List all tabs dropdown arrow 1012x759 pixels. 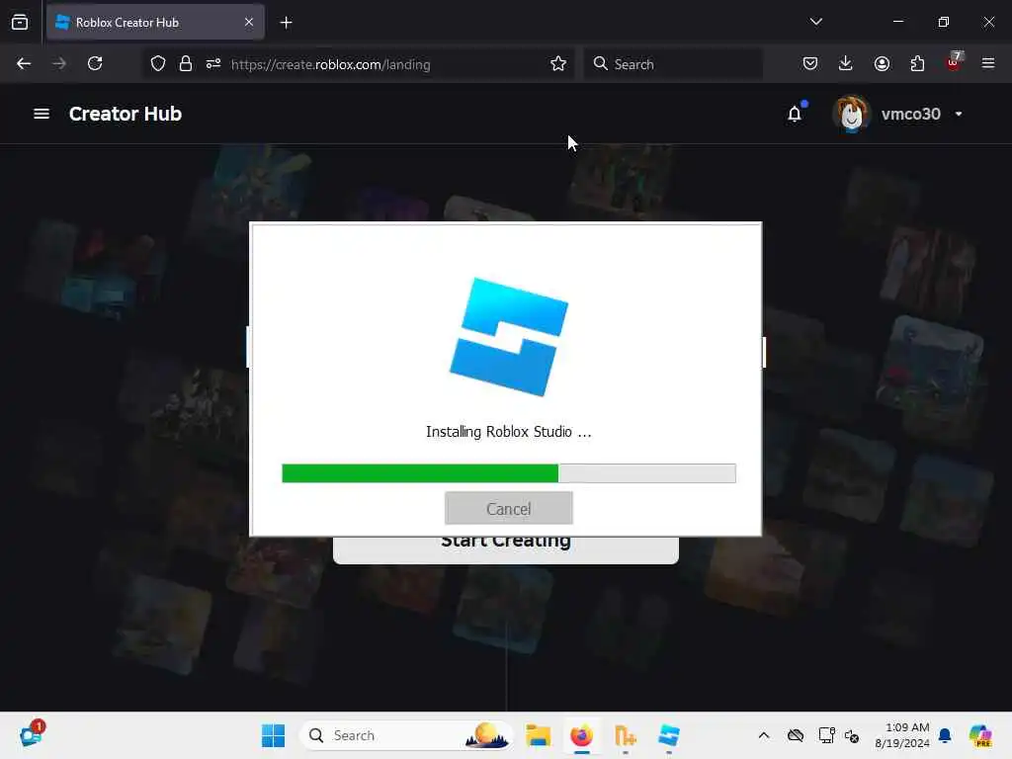[x=815, y=22]
